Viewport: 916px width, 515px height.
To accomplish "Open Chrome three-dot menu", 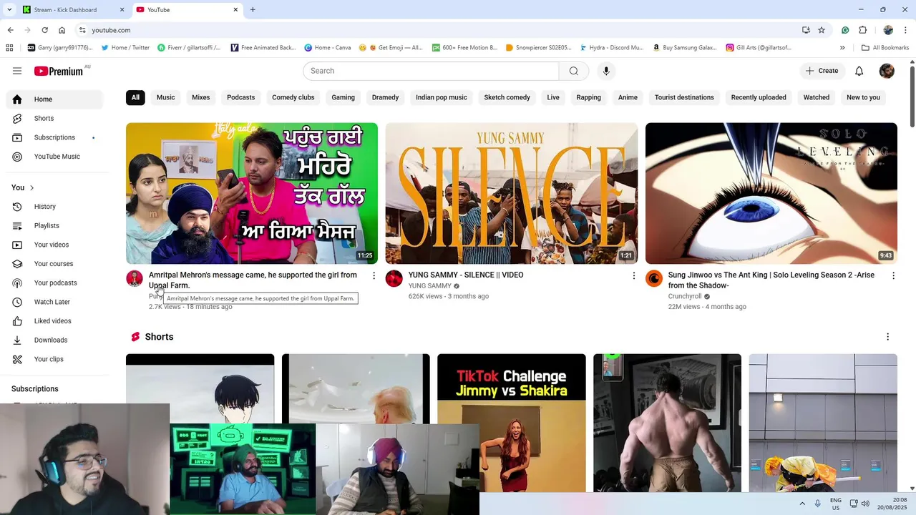I will [x=905, y=30].
